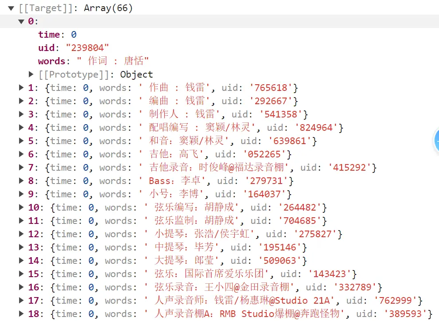Expand array item 9 with 小号：李博

21,194
